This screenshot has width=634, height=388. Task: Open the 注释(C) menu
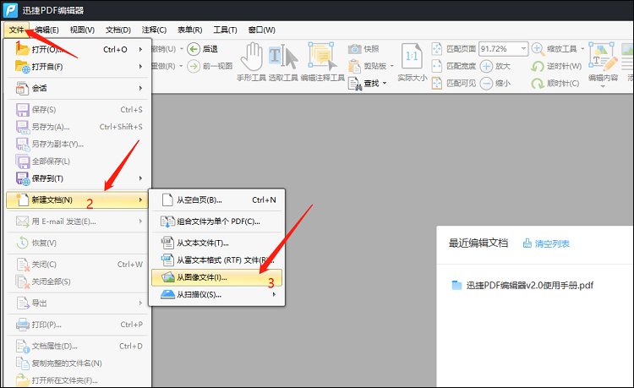(154, 30)
